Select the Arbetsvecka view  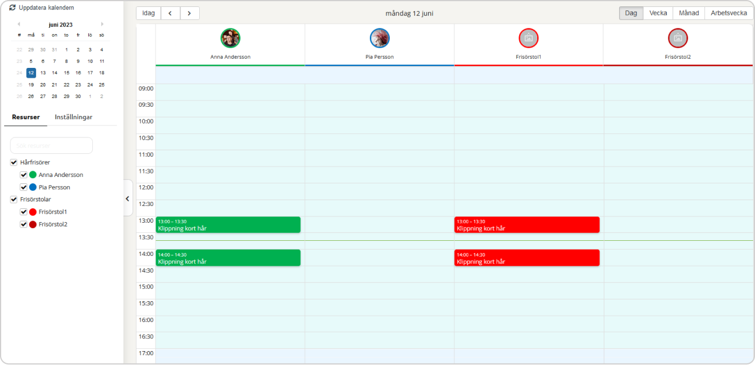point(729,13)
